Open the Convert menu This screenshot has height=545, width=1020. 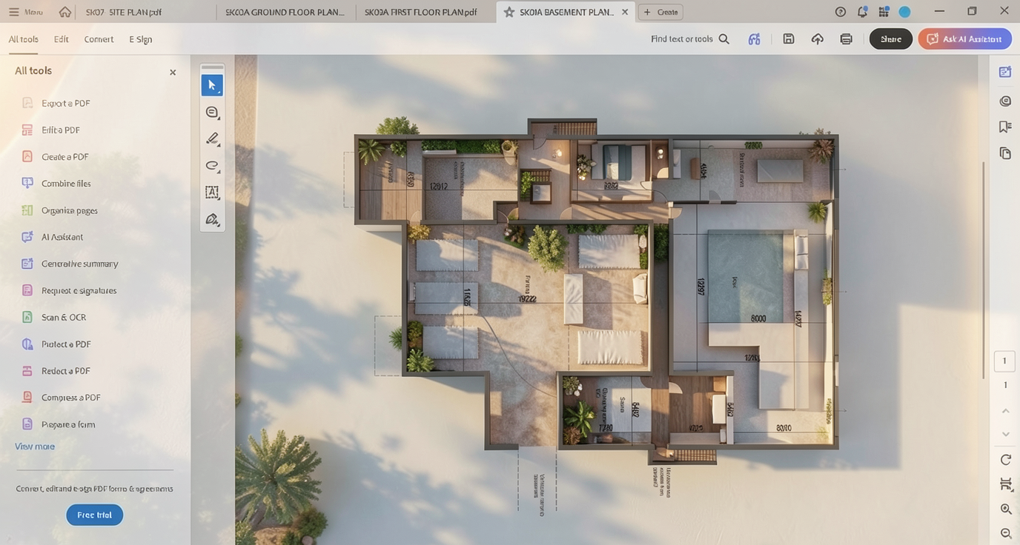(99, 39)
